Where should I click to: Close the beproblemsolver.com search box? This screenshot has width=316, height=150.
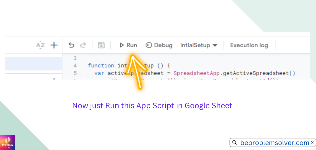point(312,142)
